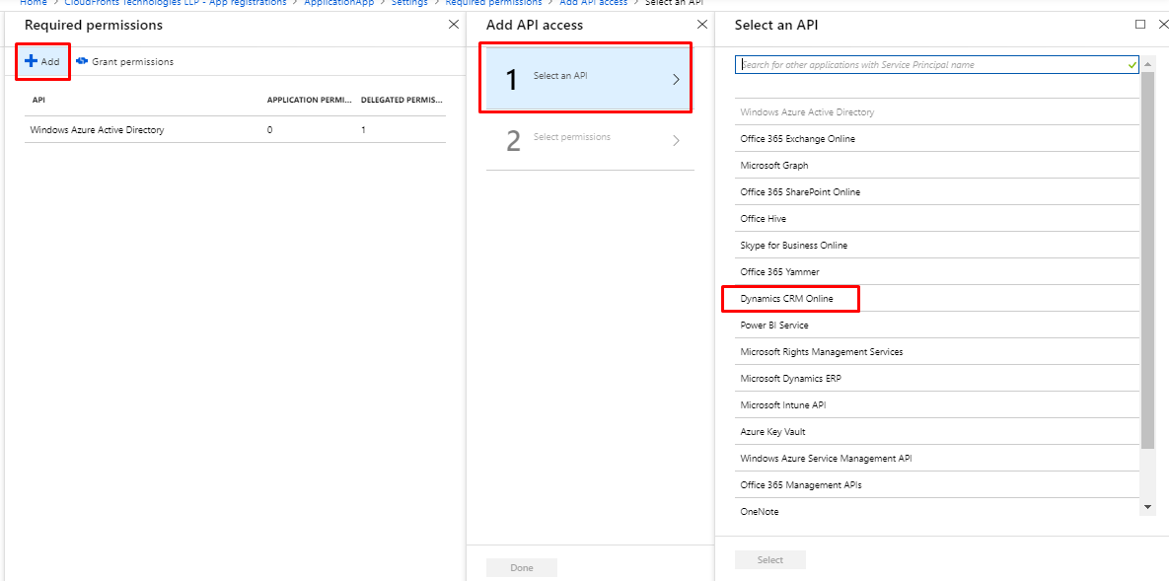Click the Select button
Screen dimensions: 1169x581
770,560
